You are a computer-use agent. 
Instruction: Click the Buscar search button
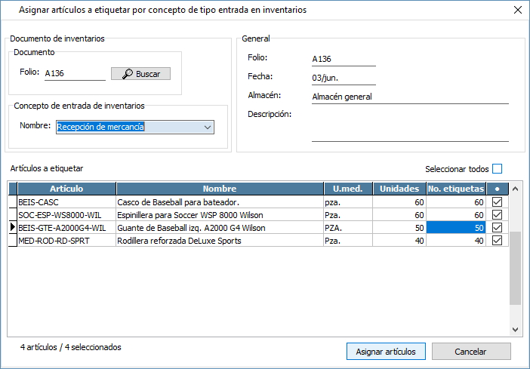point(141,74)
